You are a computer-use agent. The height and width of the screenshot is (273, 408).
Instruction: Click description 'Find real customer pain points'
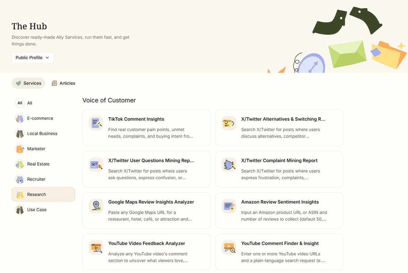(x=151, y=133)
